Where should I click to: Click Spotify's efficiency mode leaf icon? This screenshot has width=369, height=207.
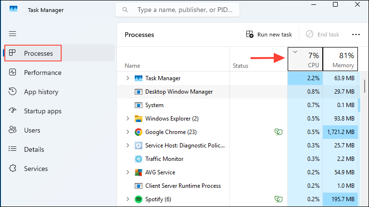coord(279,199)
